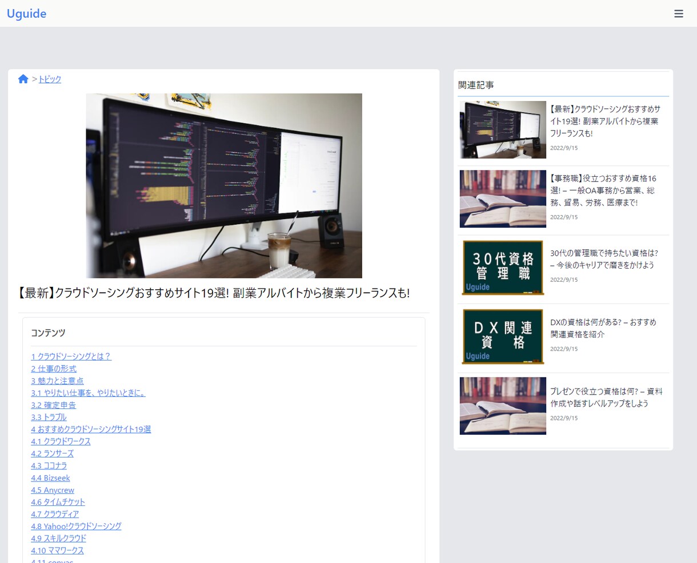Click the 関連記事 sidebar heading
Screen dimensions: 697x563
pos(476,85)
